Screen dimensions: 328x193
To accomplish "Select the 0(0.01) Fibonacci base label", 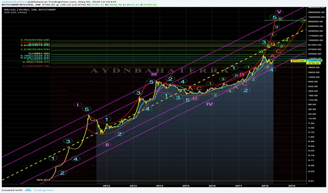I will (x=43, y=180).
